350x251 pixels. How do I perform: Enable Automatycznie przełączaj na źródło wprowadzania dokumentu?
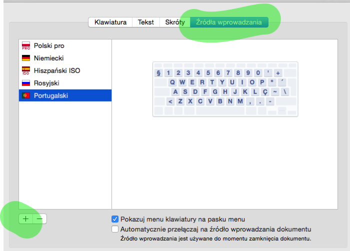tap(115, 229)
